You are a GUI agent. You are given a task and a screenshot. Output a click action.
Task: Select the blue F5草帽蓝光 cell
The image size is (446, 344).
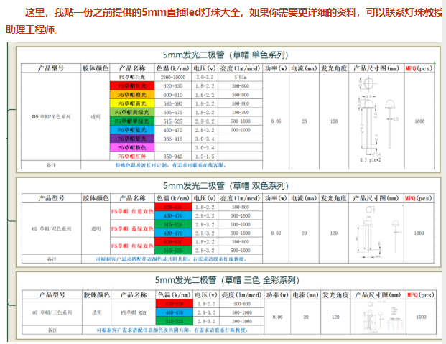pos(132,130)
